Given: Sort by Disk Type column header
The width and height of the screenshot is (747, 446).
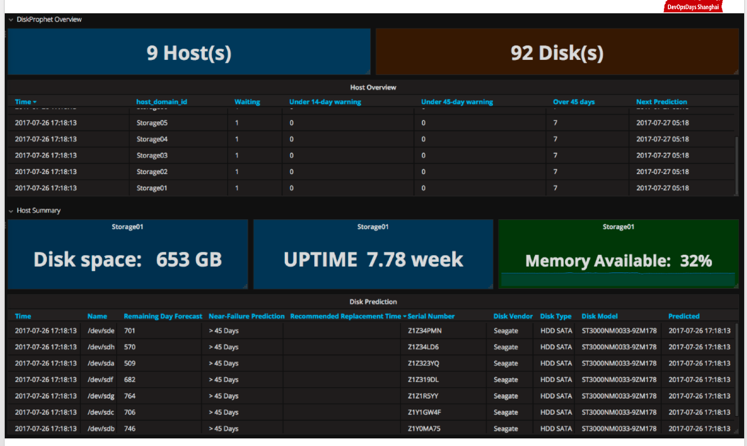Looking at the screenshot, I should (556, 316).
